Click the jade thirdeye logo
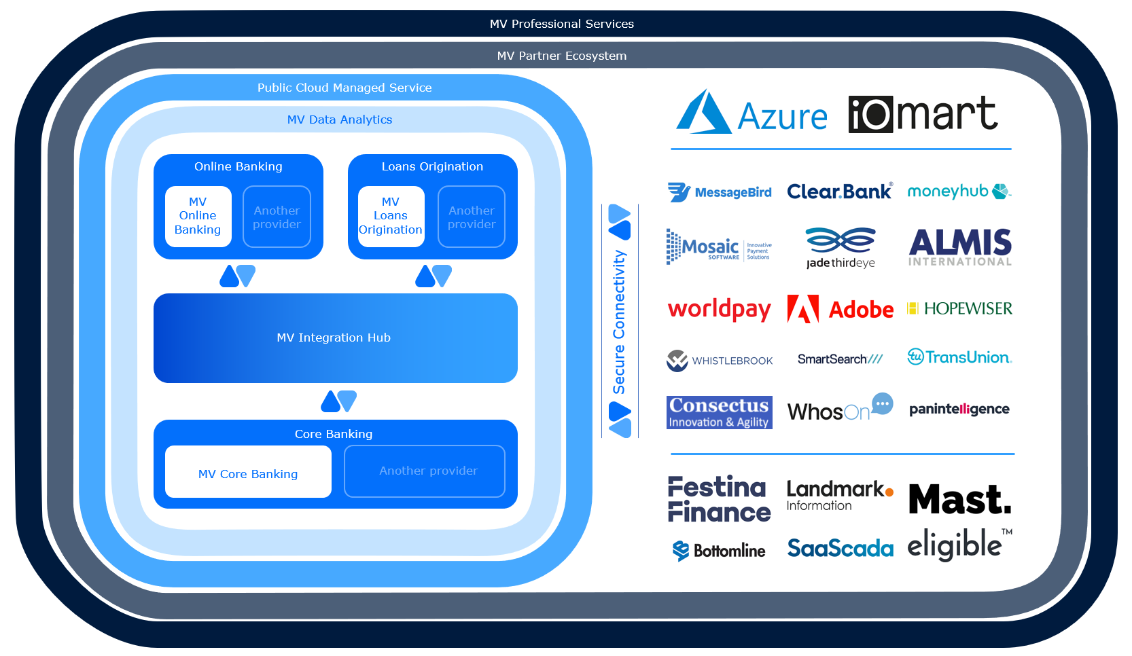1132x656 pixels. (x=841, y=248)
